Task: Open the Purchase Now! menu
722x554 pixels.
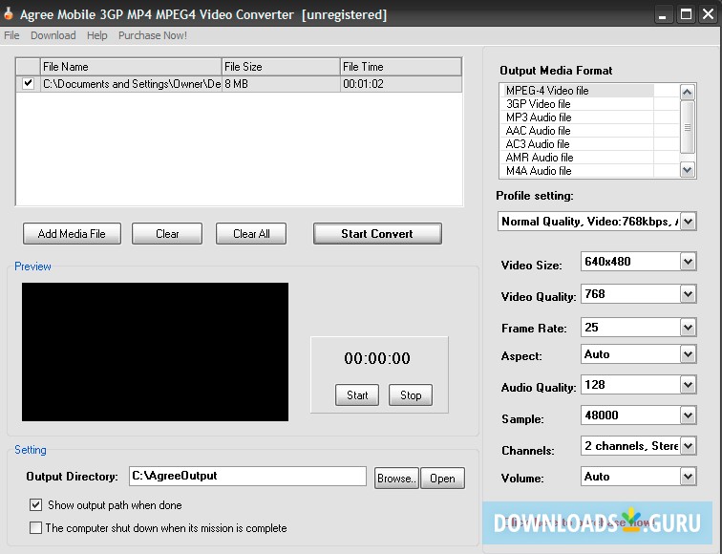Action: (153, 35)
